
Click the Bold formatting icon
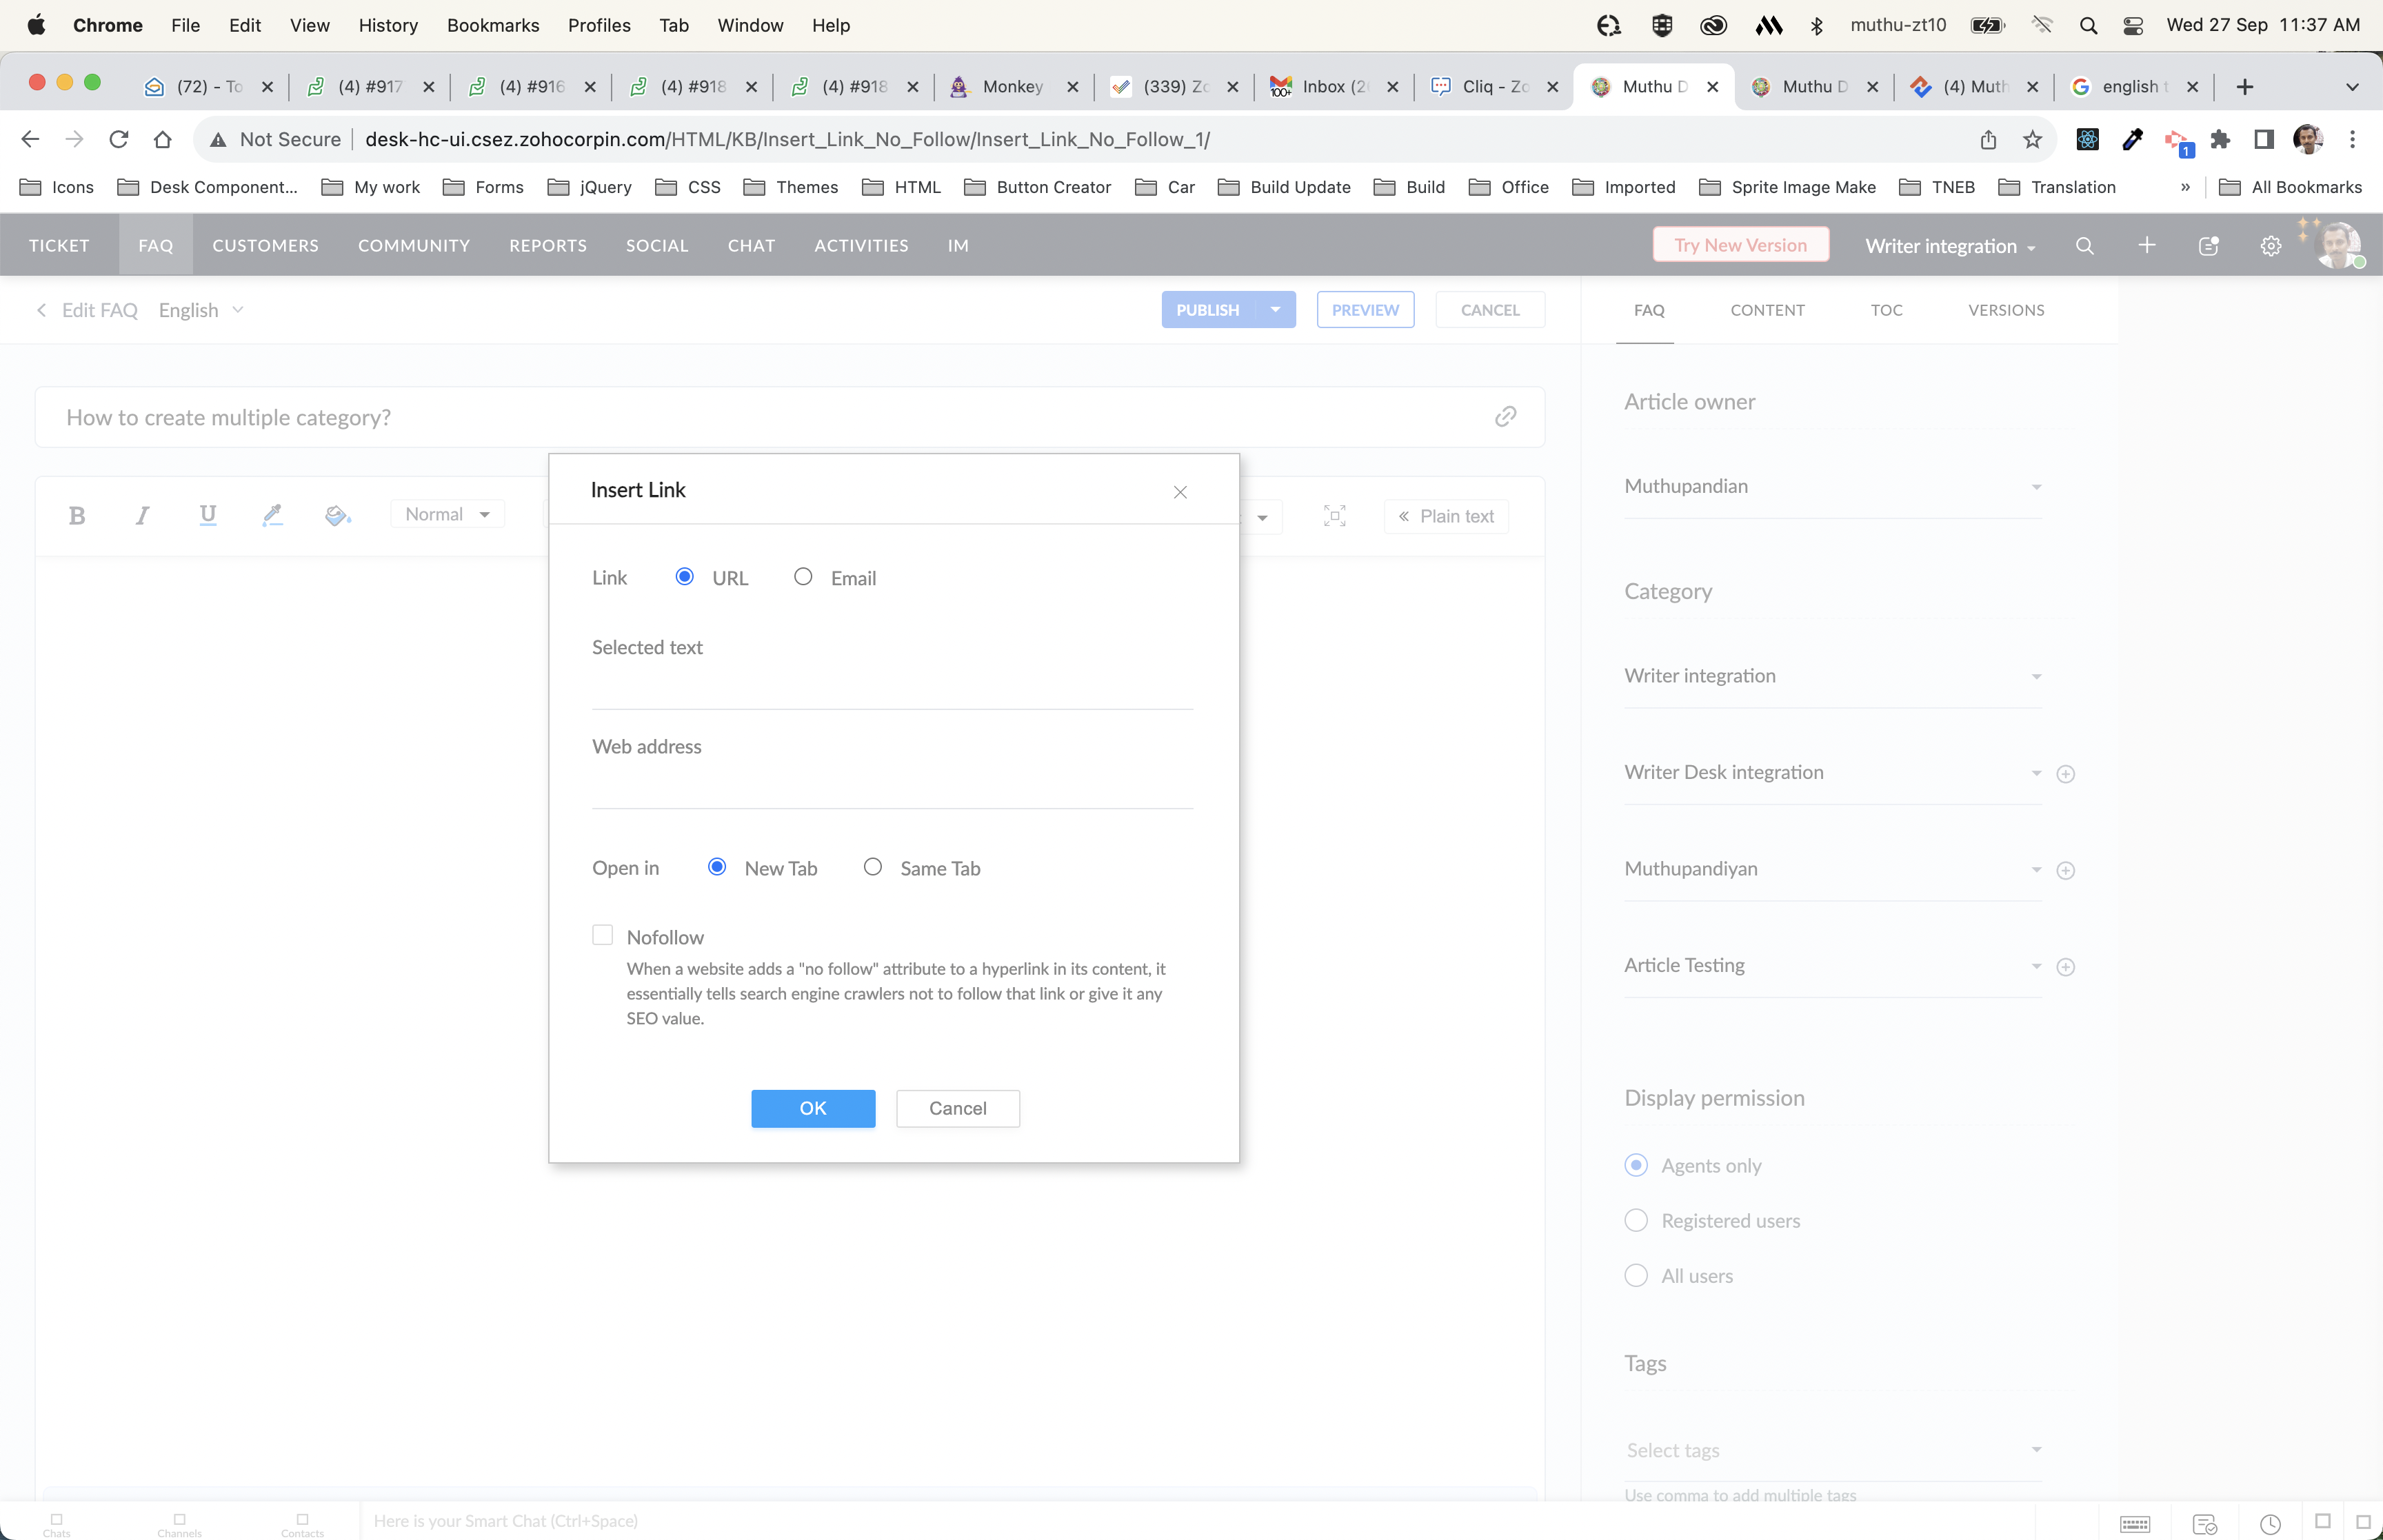coord(77,516)
